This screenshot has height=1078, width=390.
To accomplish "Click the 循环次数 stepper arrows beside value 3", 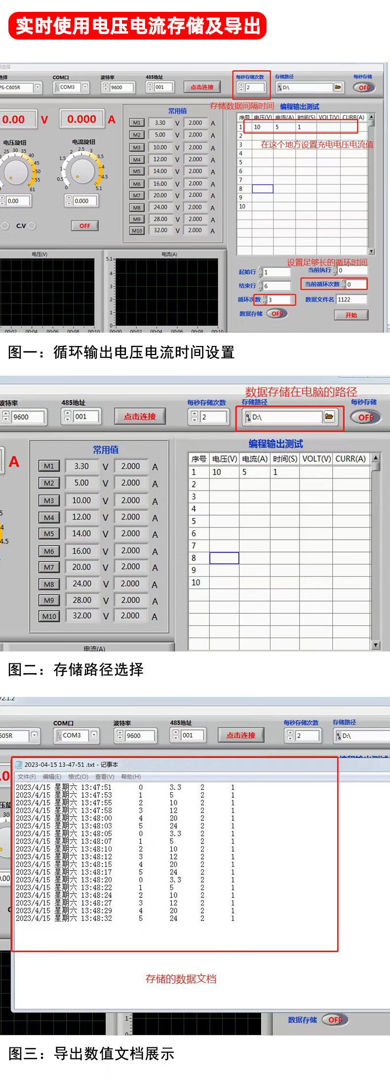I will pyautogui.click(x=265, y=300).
